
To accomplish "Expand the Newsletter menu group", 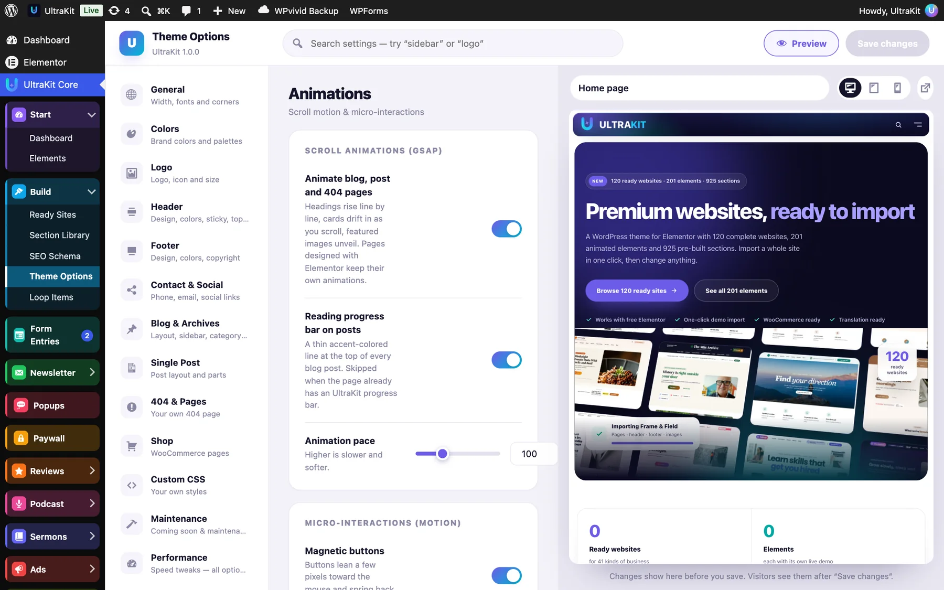I will (92, 372).
